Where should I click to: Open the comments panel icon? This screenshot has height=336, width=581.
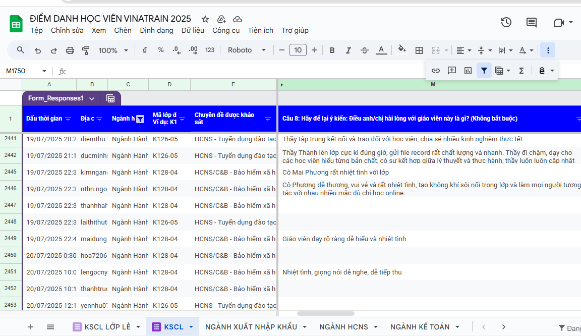[x=531, y=22]
